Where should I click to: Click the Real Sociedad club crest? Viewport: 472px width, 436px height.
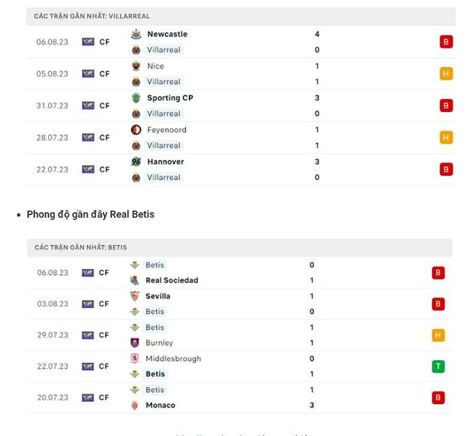click(x=135, y=280)
